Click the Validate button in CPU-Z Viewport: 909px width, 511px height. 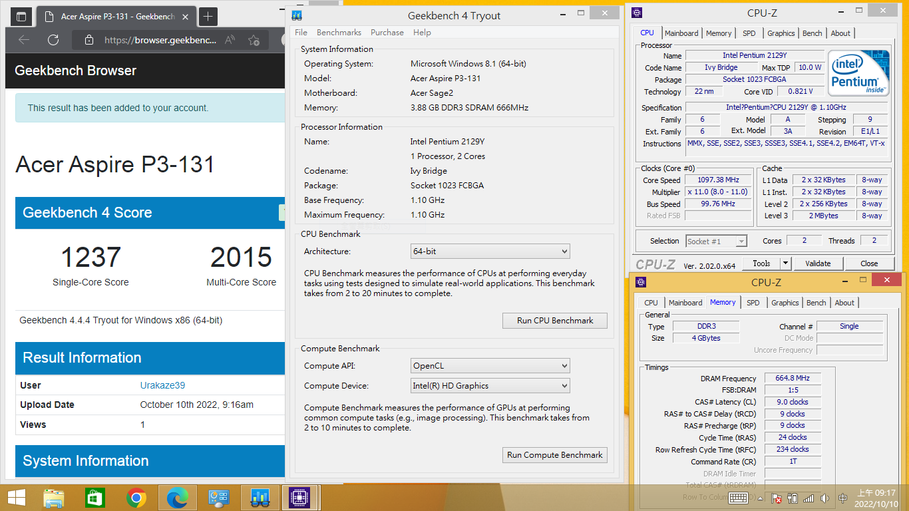[x=818, y=263]
